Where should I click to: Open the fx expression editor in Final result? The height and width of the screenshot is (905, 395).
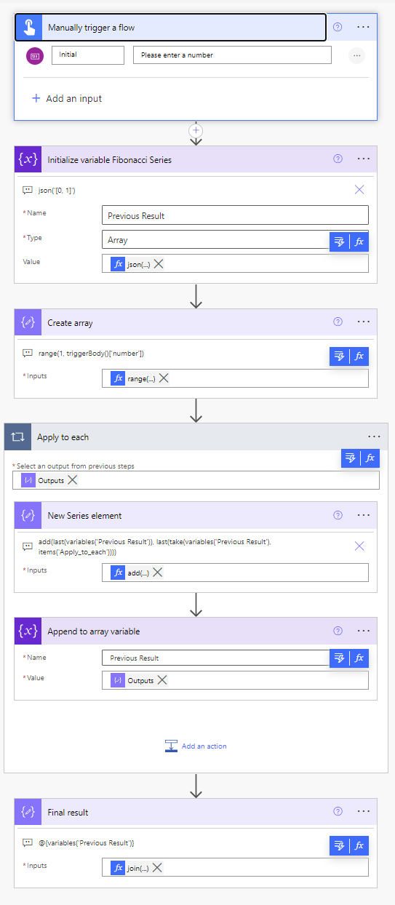click(359, 845)
